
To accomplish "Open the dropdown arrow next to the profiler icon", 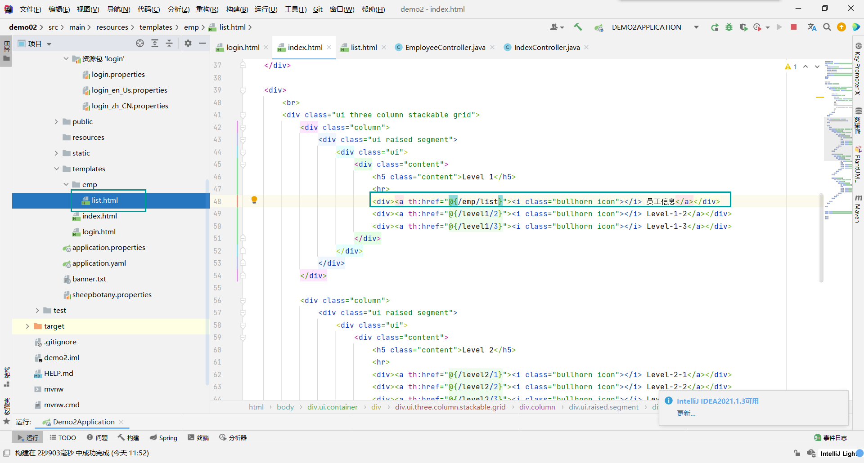I will [x=767, y=27].
